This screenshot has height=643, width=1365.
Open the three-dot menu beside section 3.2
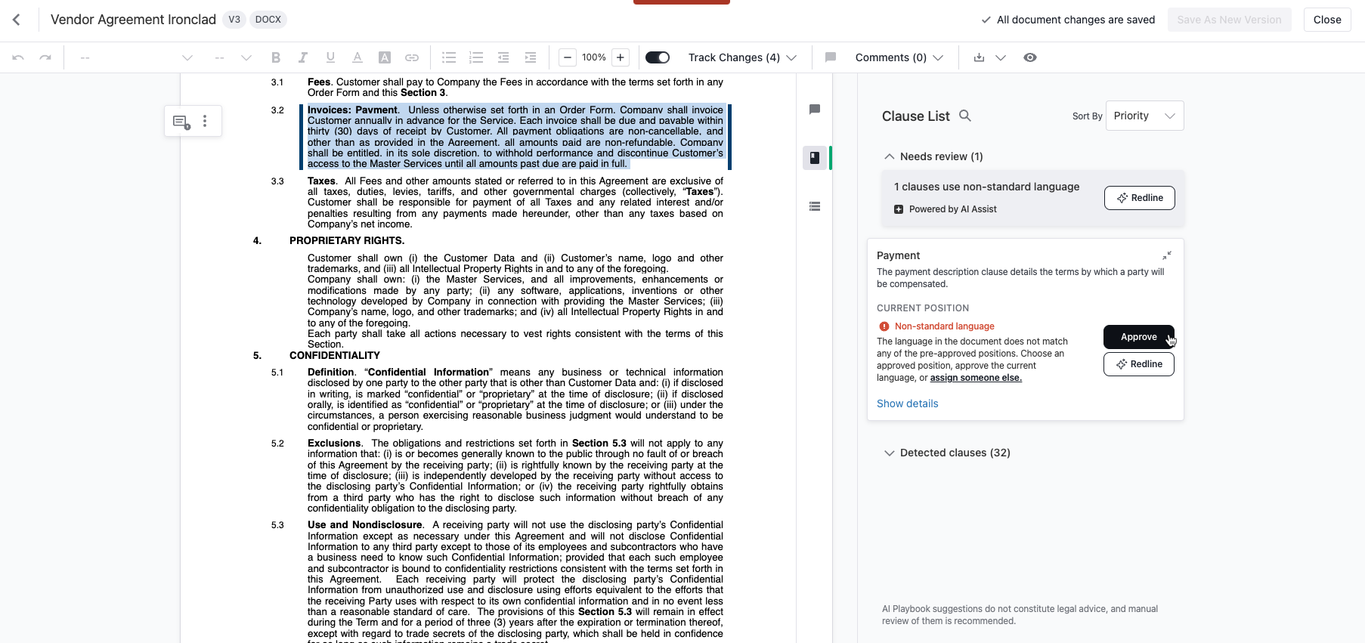pyautogui.click(x=205, y=121)
